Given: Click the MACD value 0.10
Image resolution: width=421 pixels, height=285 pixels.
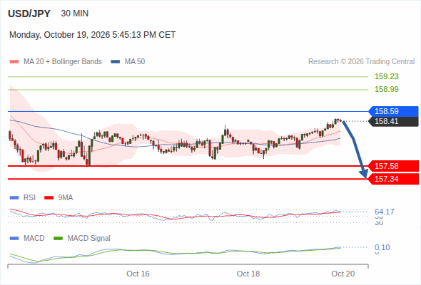Looking at the screenshot, I should point(382,247).
